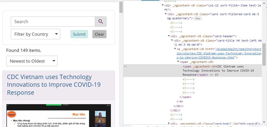Click the Vietnam FETP presentation thumbnail image
Image resolution: width=267 pixels, height=127 pixels.
(59, 115)
